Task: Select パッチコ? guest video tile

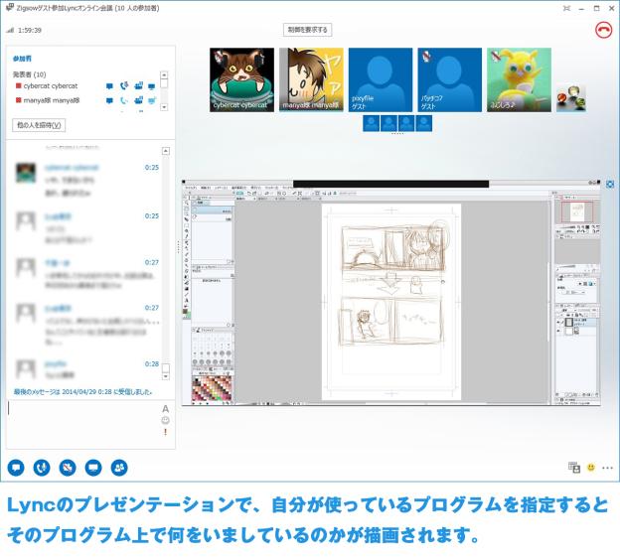Action: 449,79
